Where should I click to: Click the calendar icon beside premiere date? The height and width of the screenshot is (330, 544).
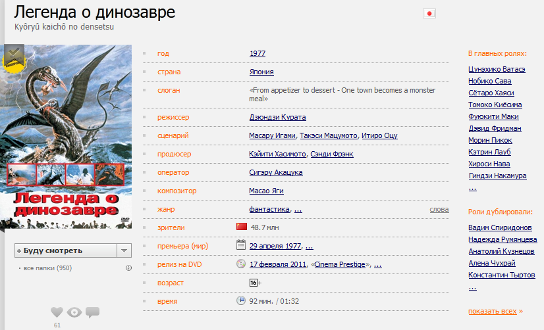[x=241, y=245]
